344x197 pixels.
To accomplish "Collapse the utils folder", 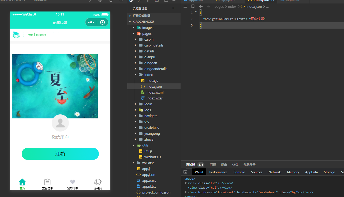I will [134, 145].
